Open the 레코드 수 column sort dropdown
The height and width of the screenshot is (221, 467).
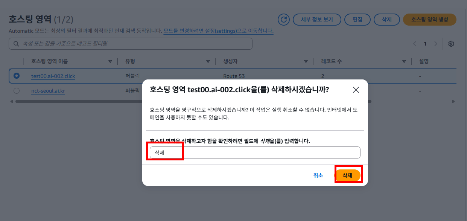pyautogui.click(x=404, y=61)
